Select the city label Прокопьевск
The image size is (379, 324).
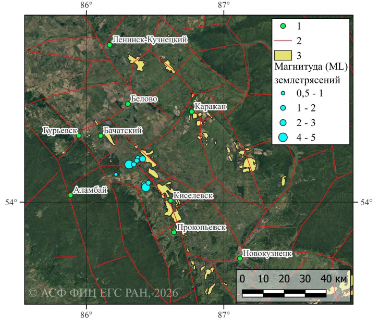point(201,227)
